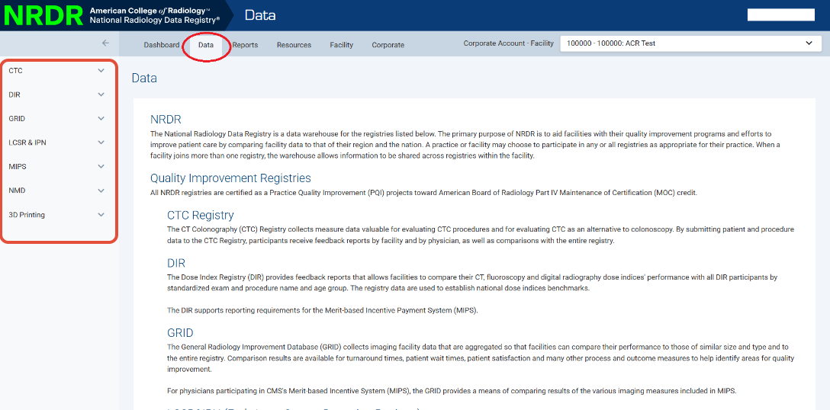Image resolution: width=830 pixels, height=410 pixels.
Task: Click the DIR heading in content
Action: (x=175, y=263)
